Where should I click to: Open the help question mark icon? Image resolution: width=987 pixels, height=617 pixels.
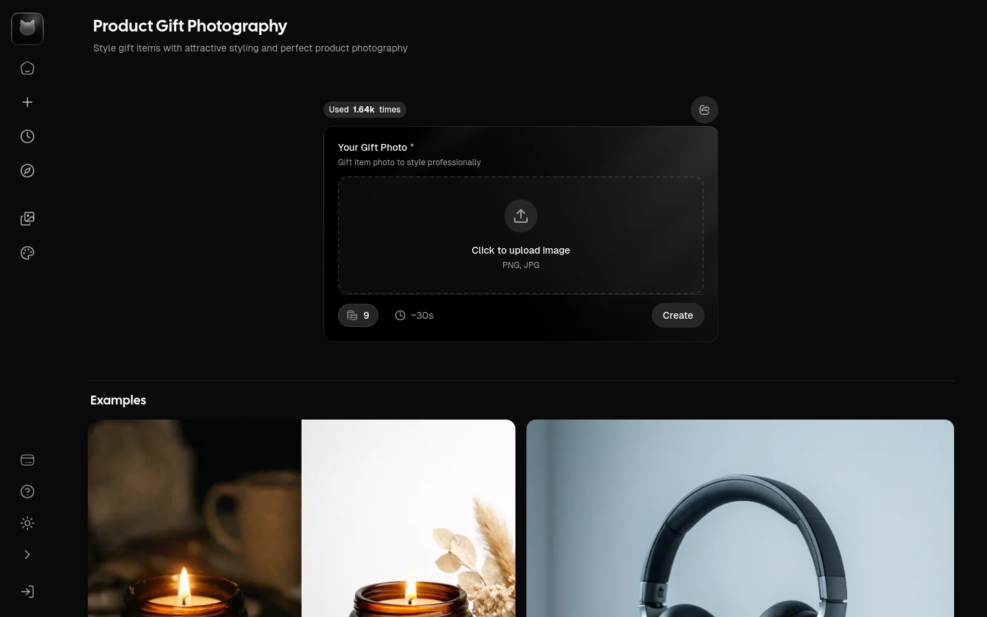27,492
